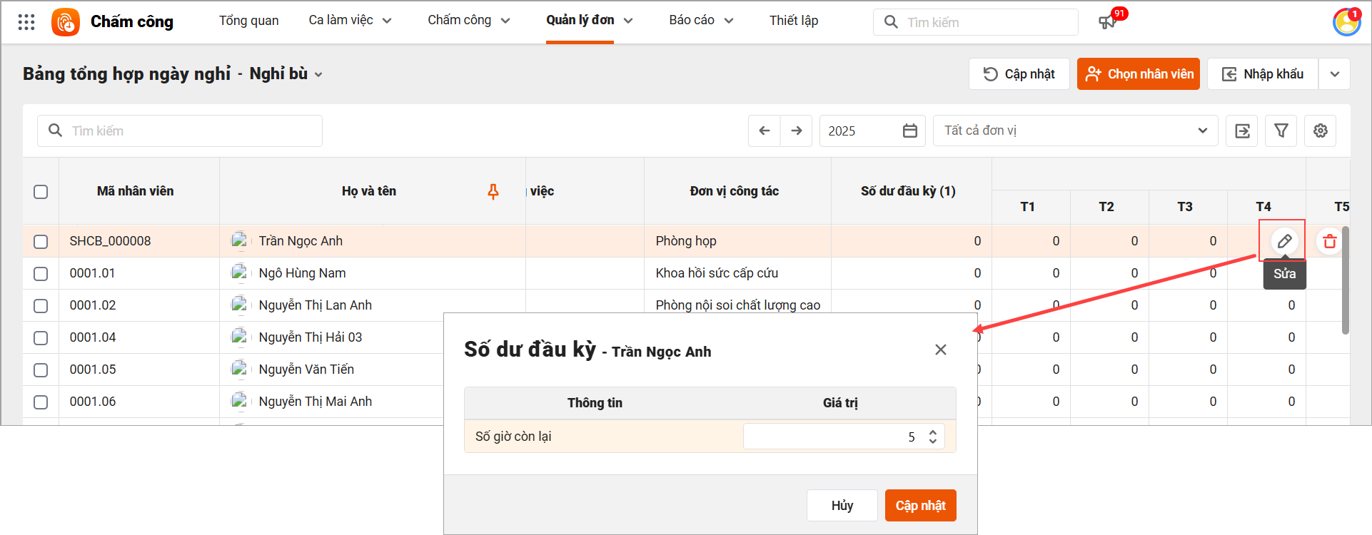Click the avatar of Ngô Hùng Nam
Screen dimensions: 1372x535
point(239,273)
